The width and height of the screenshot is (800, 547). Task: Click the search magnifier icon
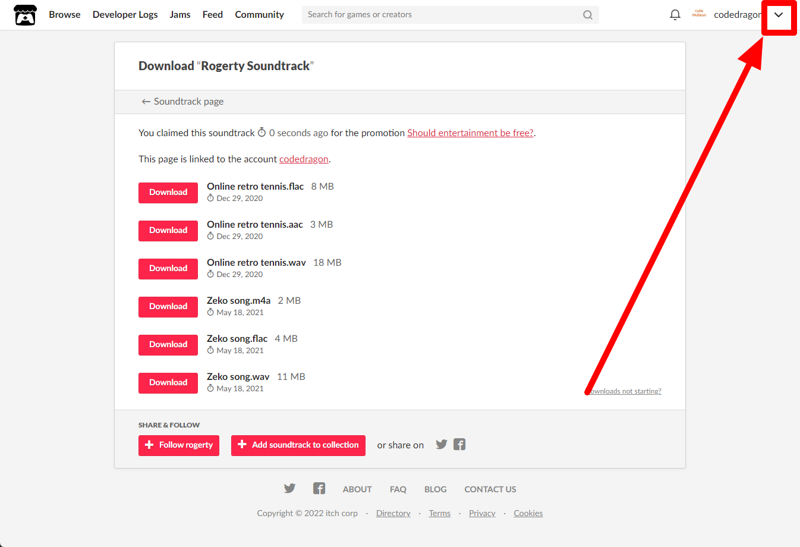pyautogui.click(x=588, y=15)
